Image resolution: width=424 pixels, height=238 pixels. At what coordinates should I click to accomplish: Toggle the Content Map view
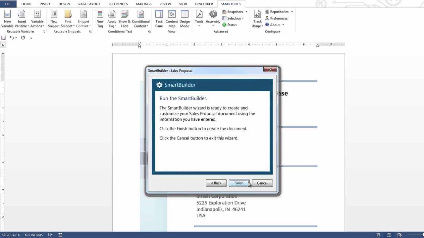coord(172,19)
